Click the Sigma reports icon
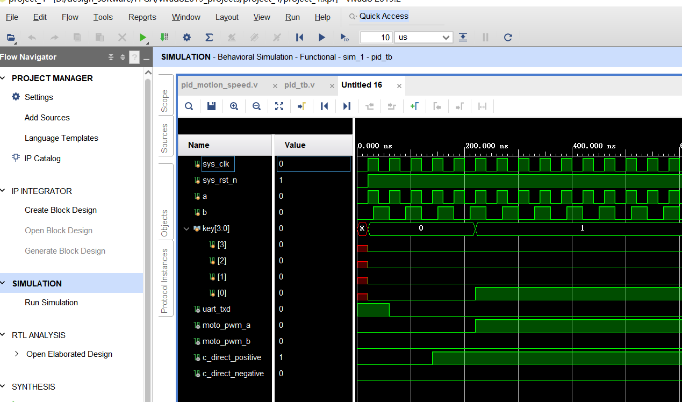 click(209, 37)
